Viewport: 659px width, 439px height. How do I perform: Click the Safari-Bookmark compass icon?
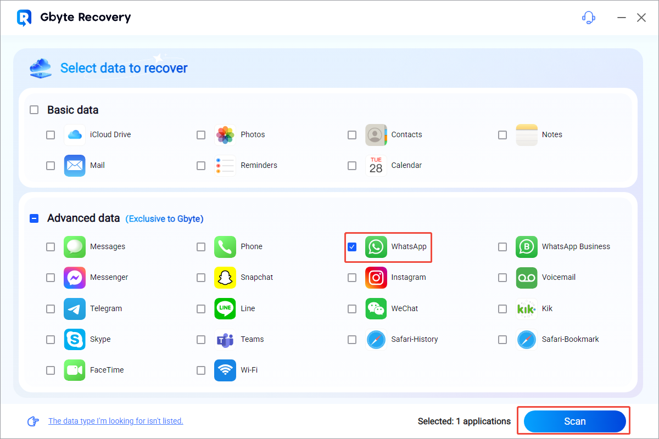526,339
